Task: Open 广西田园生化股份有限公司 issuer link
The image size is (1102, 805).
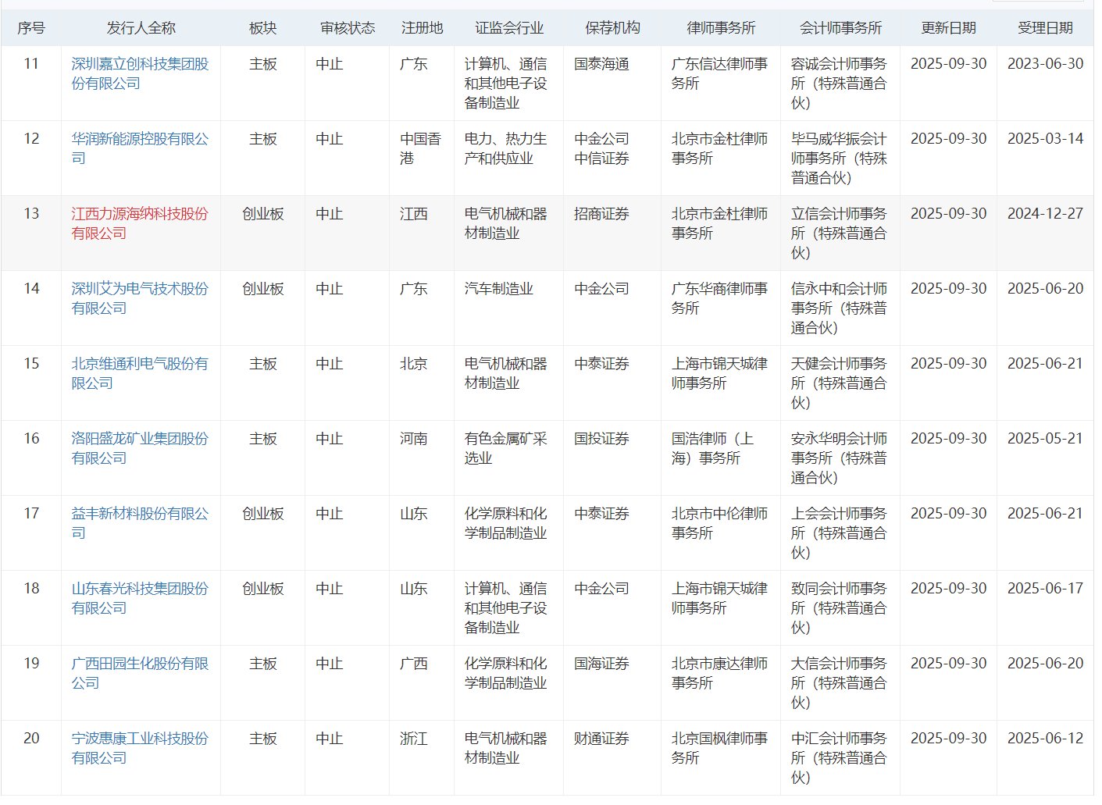Action: point(141,673)
